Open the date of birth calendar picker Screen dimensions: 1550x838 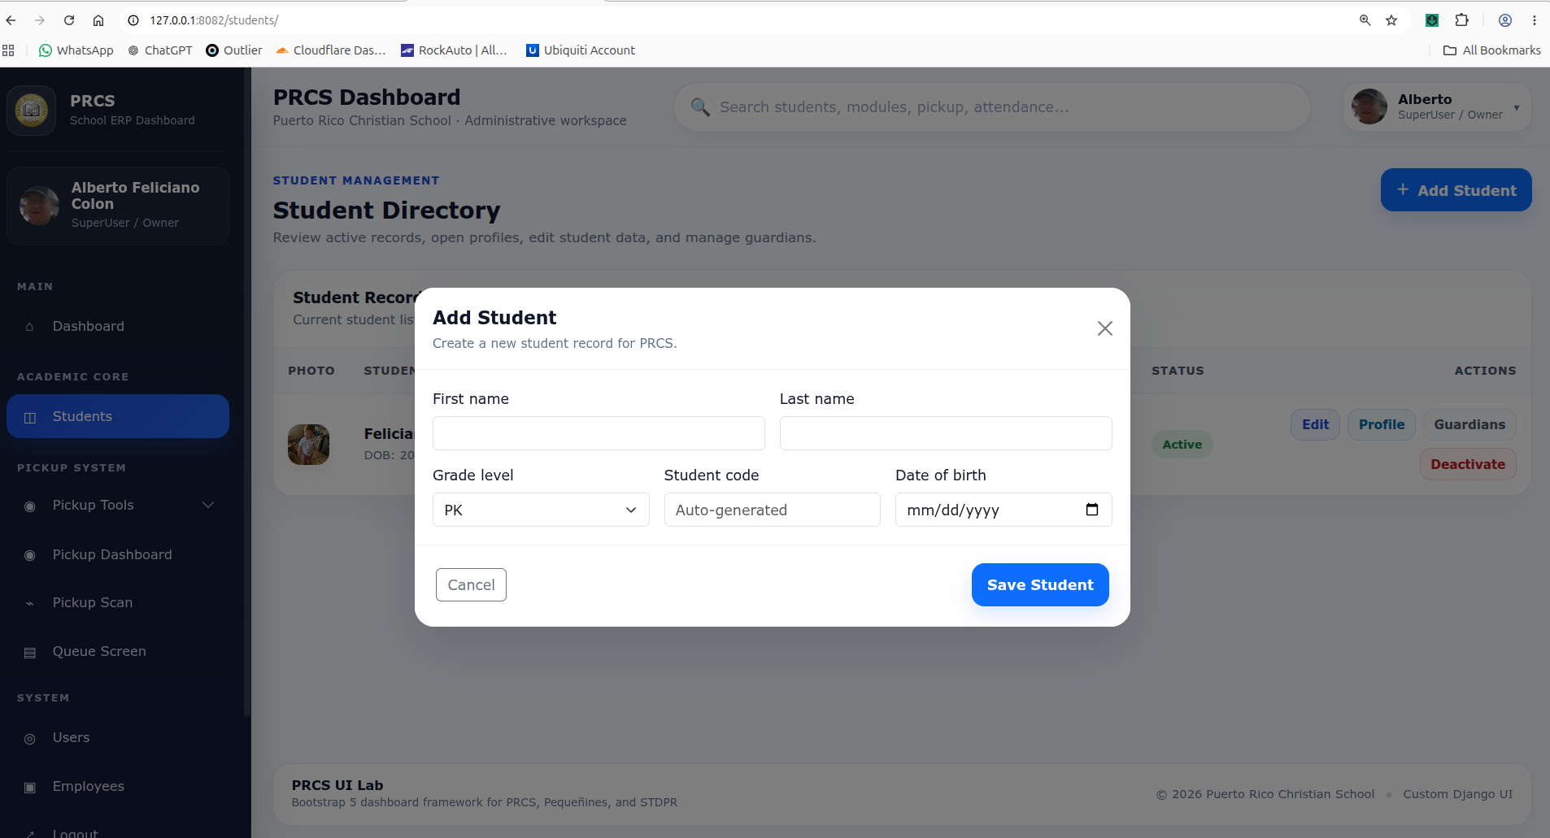click(x=1092, y=510)
